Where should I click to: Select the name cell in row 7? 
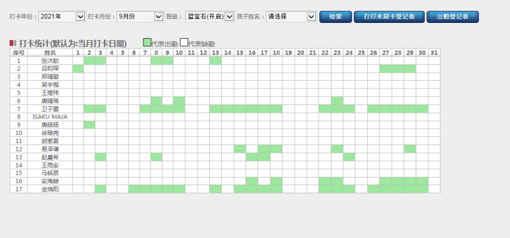point(50,109)
